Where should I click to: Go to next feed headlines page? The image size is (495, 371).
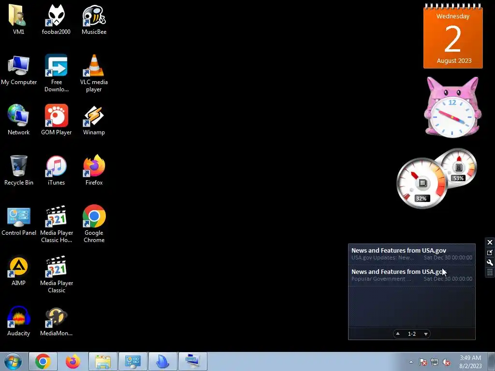(x=426, y=334)
